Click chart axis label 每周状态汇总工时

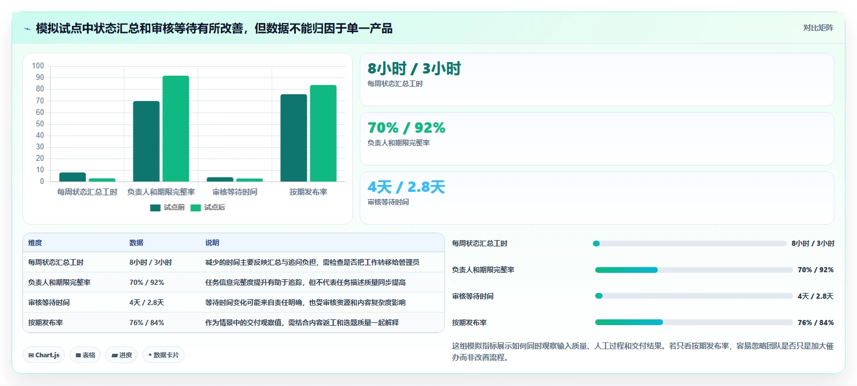(87, 192)
